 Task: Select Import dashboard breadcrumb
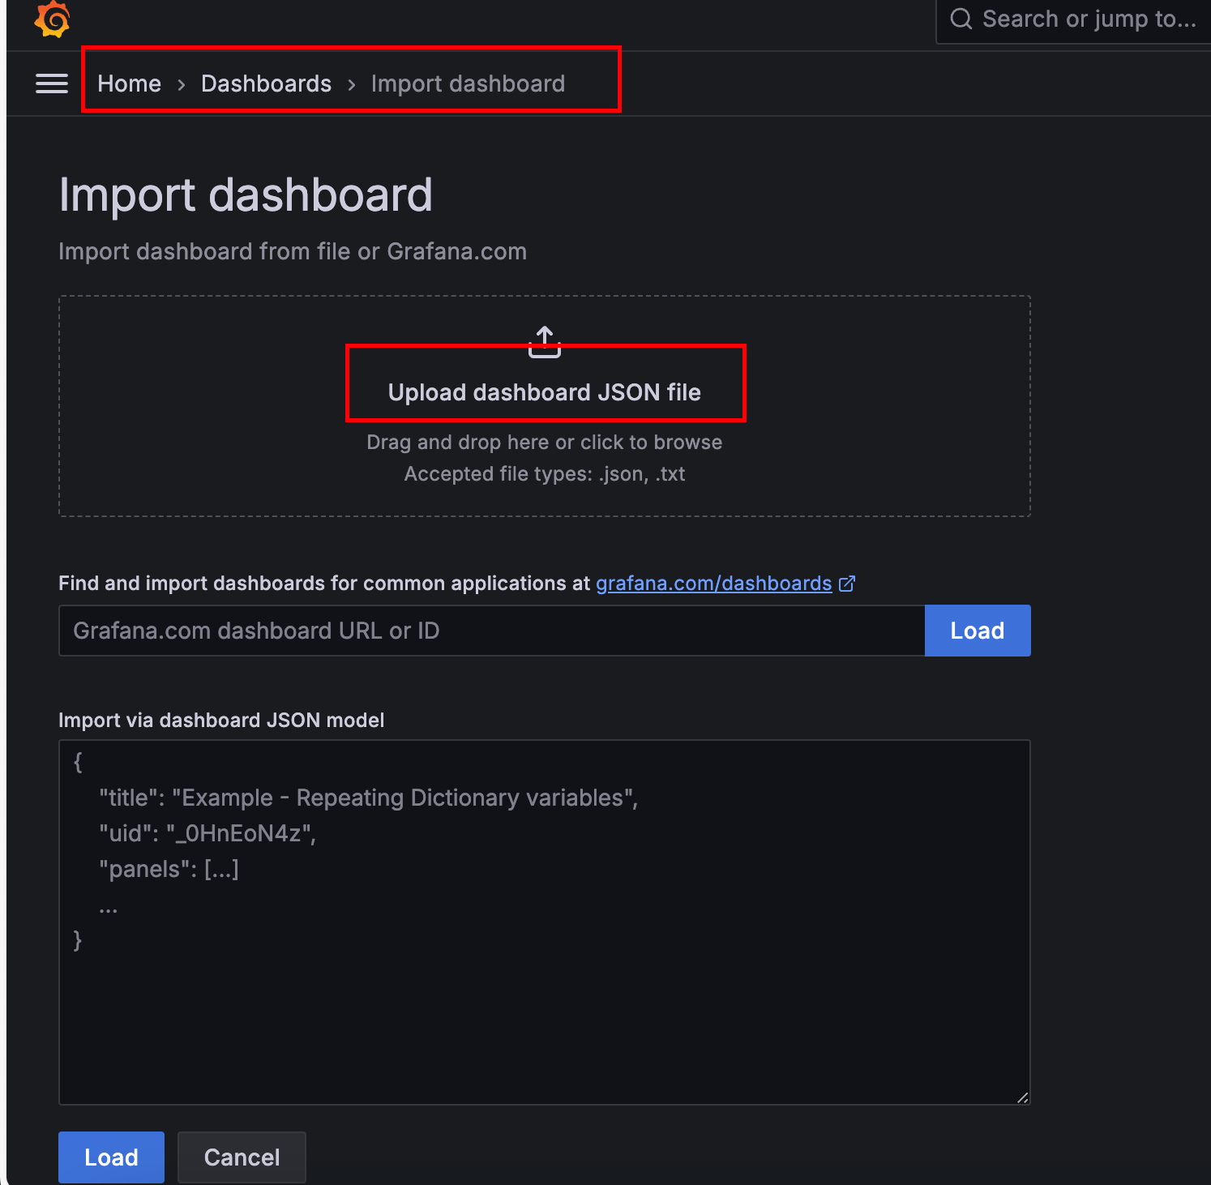click(468, 83)
